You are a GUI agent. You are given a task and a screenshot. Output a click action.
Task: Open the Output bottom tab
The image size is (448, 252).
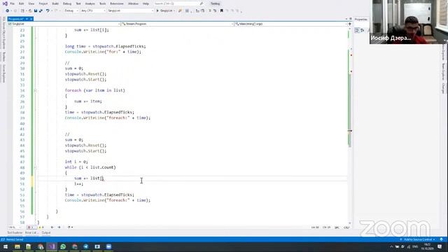pos(46,233)
